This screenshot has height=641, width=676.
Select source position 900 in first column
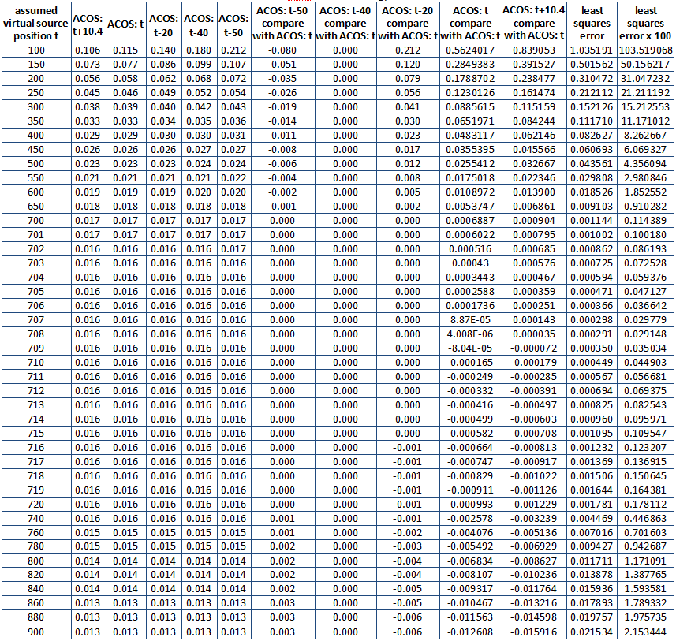pos(35,632)
